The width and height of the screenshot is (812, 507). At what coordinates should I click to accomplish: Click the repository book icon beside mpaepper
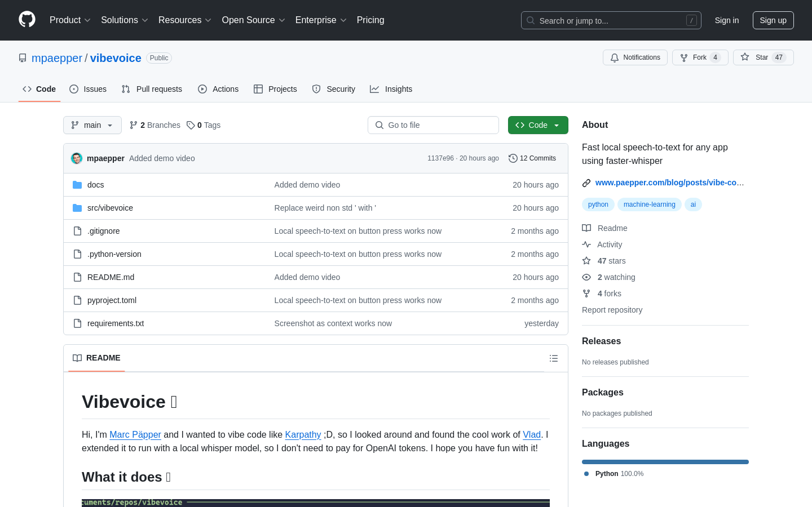(x=23, y=58)
